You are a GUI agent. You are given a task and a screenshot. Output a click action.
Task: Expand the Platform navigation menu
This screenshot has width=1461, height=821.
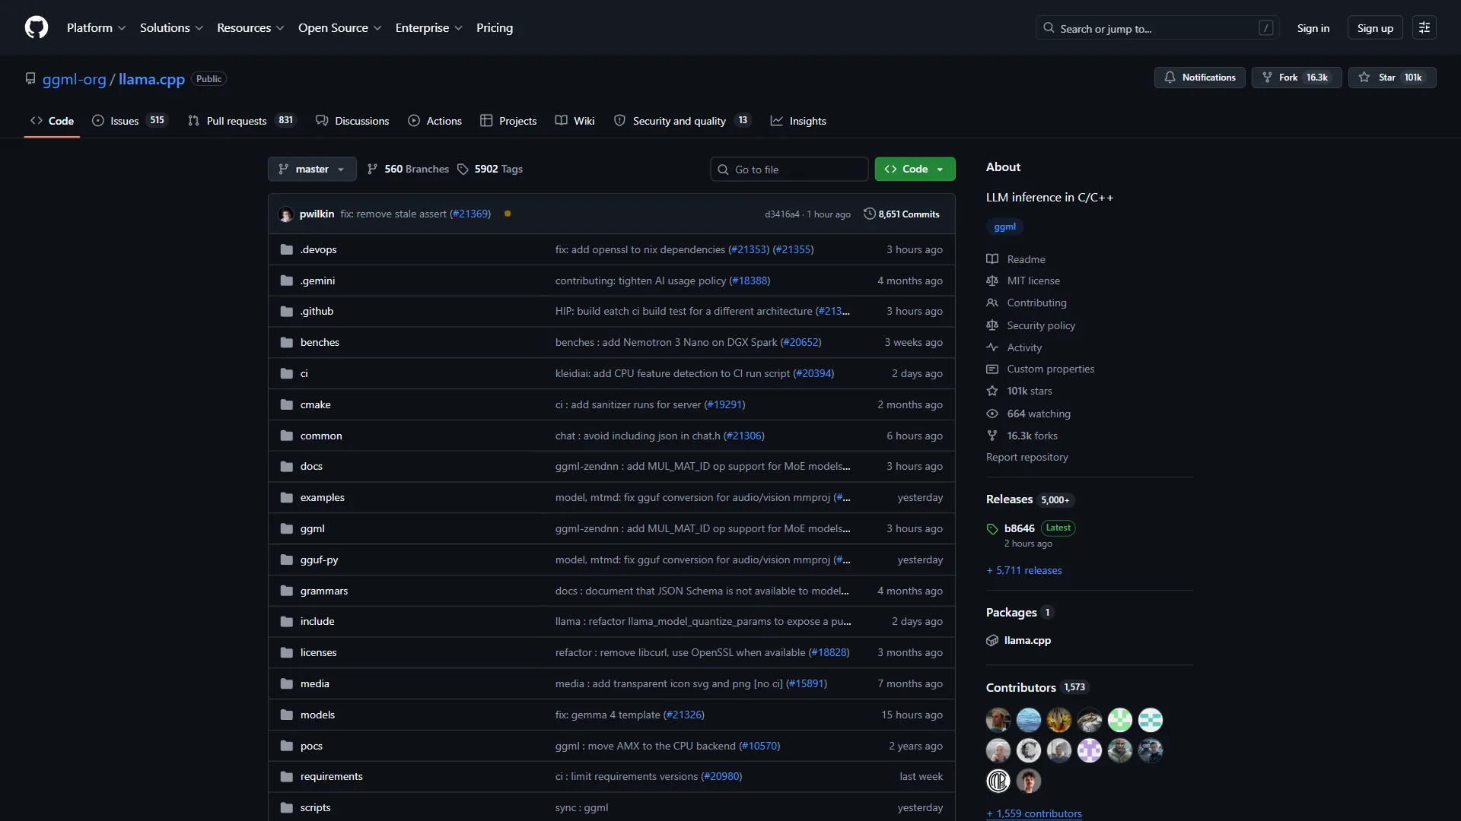click(96, 27)
